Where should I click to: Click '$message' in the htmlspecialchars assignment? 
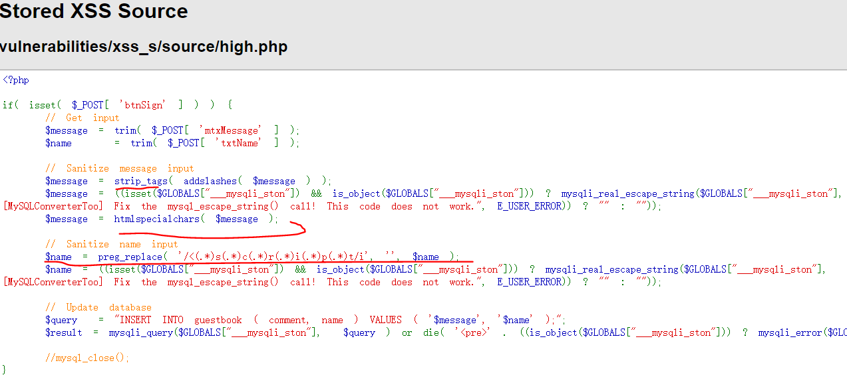point(67,219)
